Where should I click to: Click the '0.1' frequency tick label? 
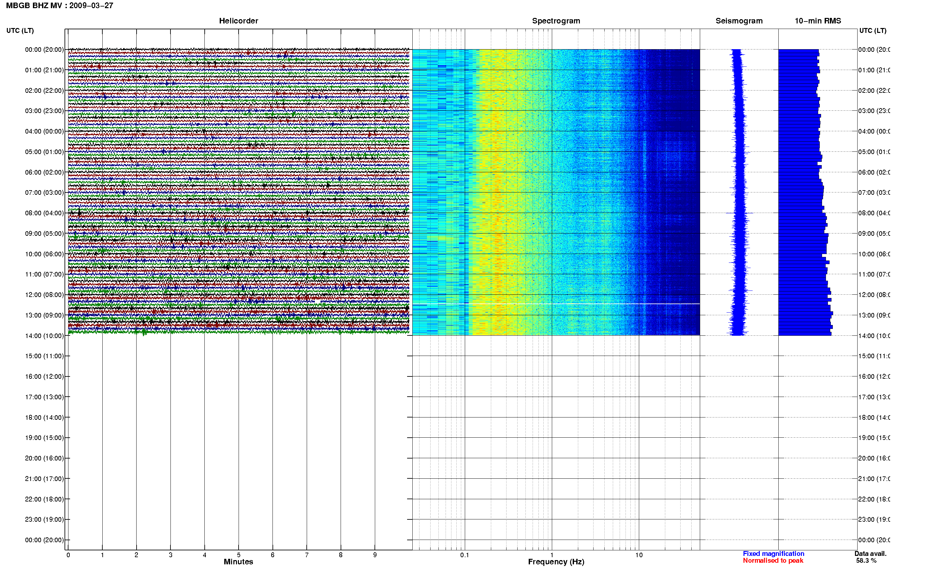click(x=464, y=555)
